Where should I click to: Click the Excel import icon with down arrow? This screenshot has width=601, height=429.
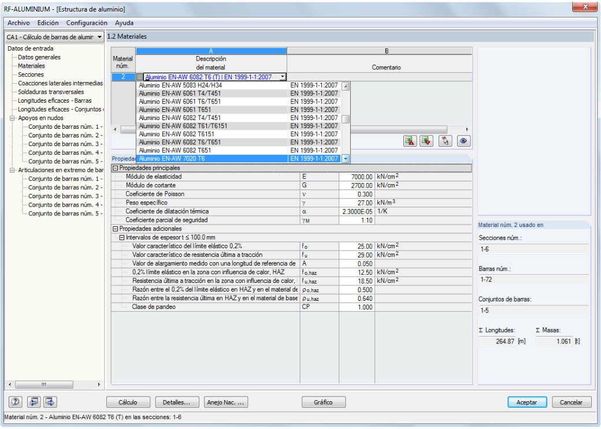tap(426, 141)
